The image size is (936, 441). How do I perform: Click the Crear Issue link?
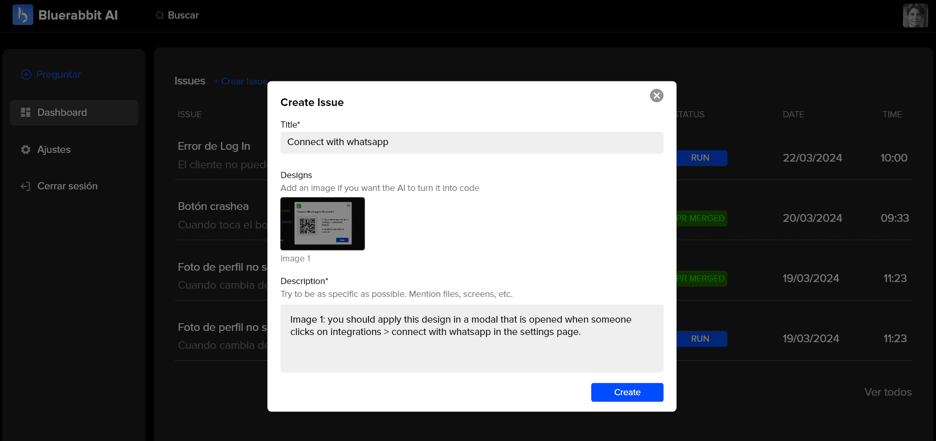[241, 81]
